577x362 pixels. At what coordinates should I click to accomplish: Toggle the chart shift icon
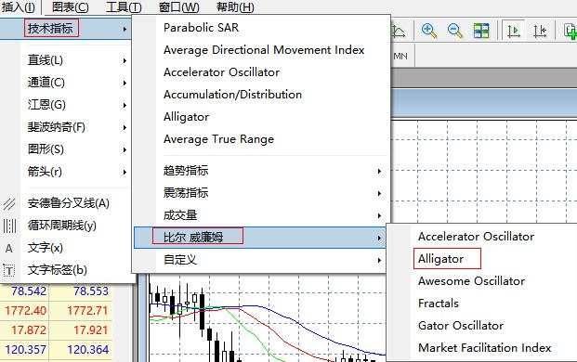pyautogui.click(x=540, y=31)
